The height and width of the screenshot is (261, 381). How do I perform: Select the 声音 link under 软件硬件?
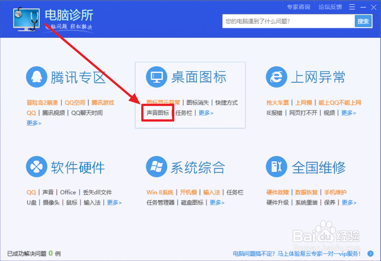tap(48, 192)
